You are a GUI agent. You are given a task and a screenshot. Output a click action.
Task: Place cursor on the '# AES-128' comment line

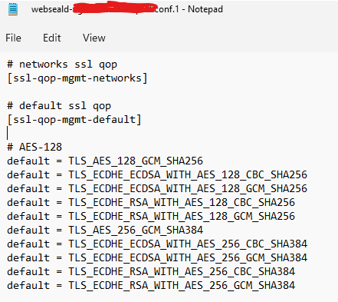point(34,148)
